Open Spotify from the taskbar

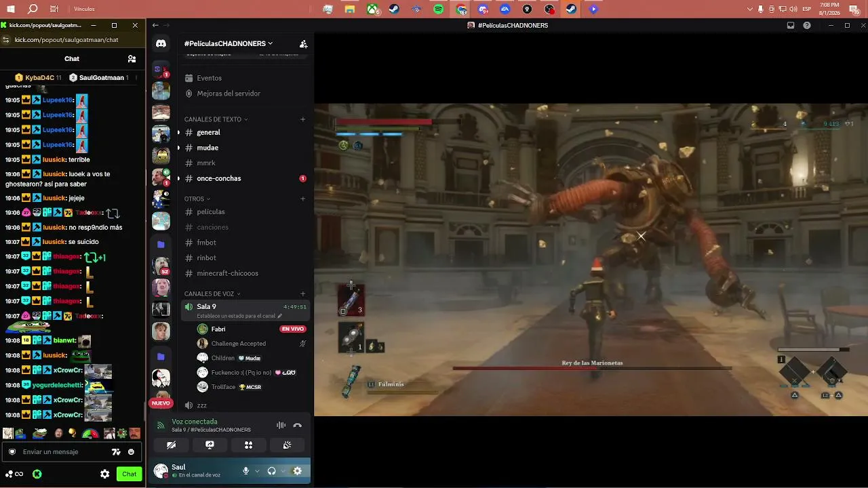tap(439, 9)
